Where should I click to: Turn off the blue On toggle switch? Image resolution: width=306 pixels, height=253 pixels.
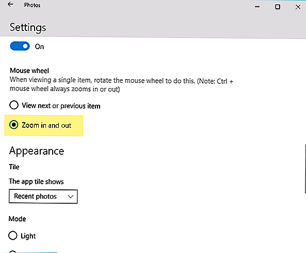click(x=20, y=46)
